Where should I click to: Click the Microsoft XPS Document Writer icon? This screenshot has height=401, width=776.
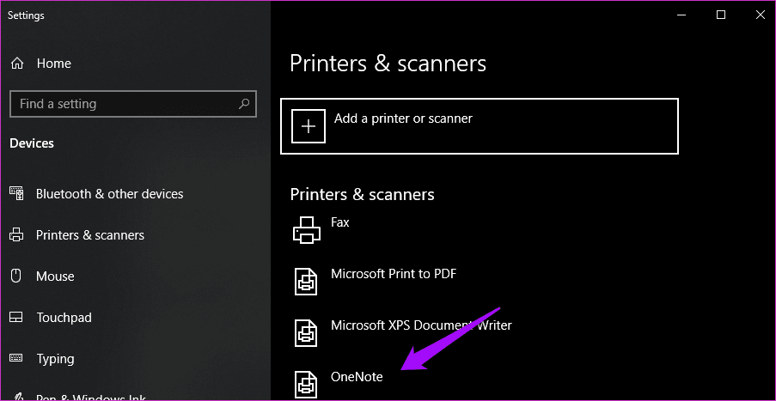click(x=306, y=333)
